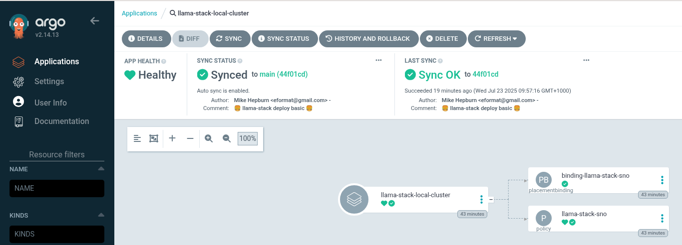
Task: Click the Resource filters heading
Action: (57, 155)
